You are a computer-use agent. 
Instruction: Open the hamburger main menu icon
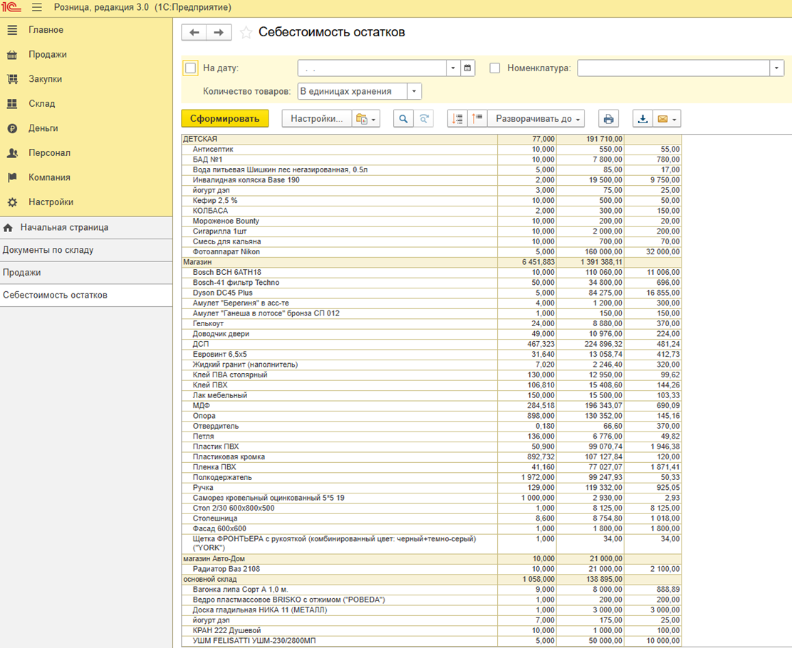coord(37,8)
